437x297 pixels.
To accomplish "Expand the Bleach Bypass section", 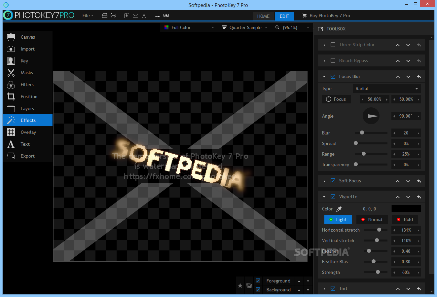I will [x=324, y=61].
